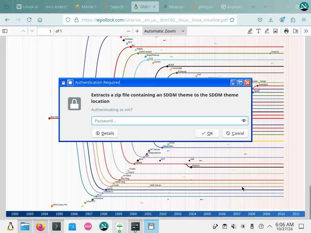The image size is (311, 233).
Task: Toggle password visibility eye icon
Action: click(x=244, y=121)
